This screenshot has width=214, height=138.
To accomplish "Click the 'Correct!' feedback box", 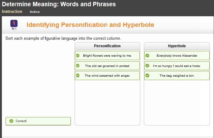I will pos(38,121).
